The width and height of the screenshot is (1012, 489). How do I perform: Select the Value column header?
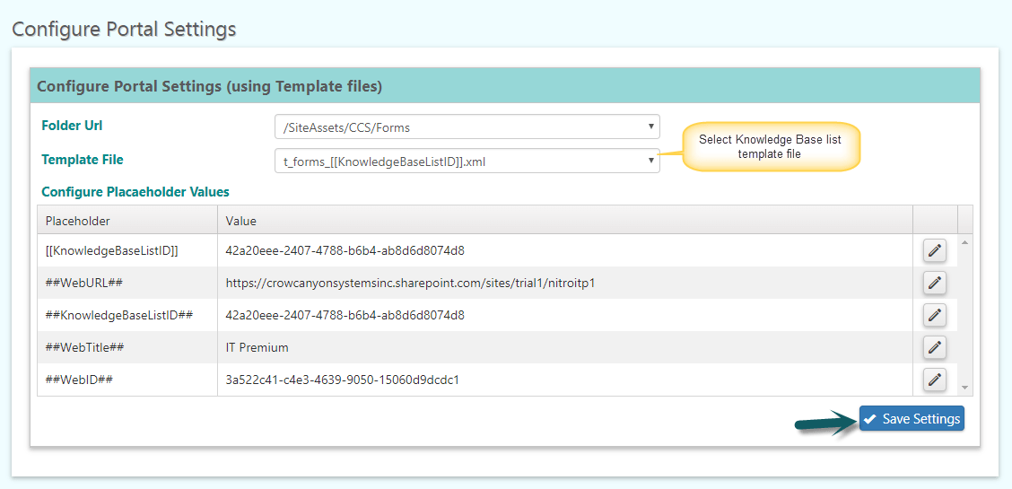pos(564,220)
